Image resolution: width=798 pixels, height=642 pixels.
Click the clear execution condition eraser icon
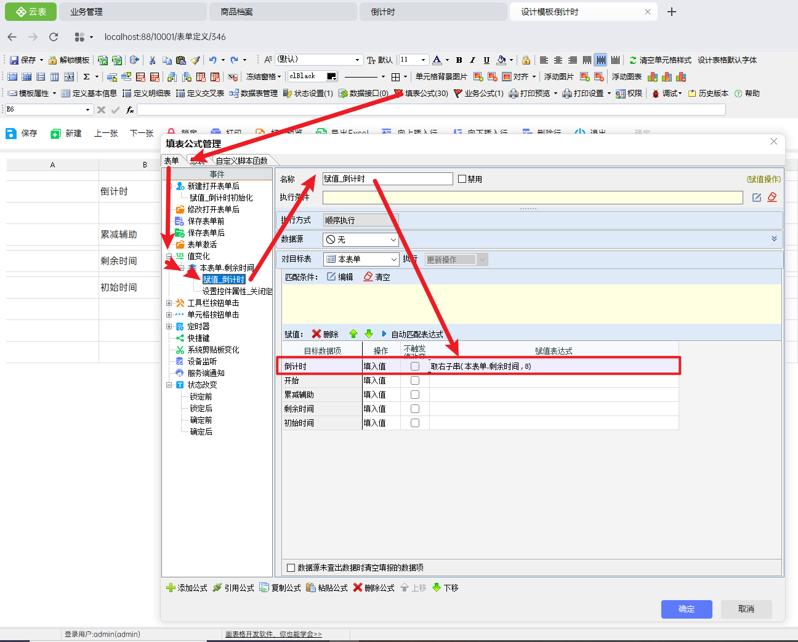[x=772, y=198]
